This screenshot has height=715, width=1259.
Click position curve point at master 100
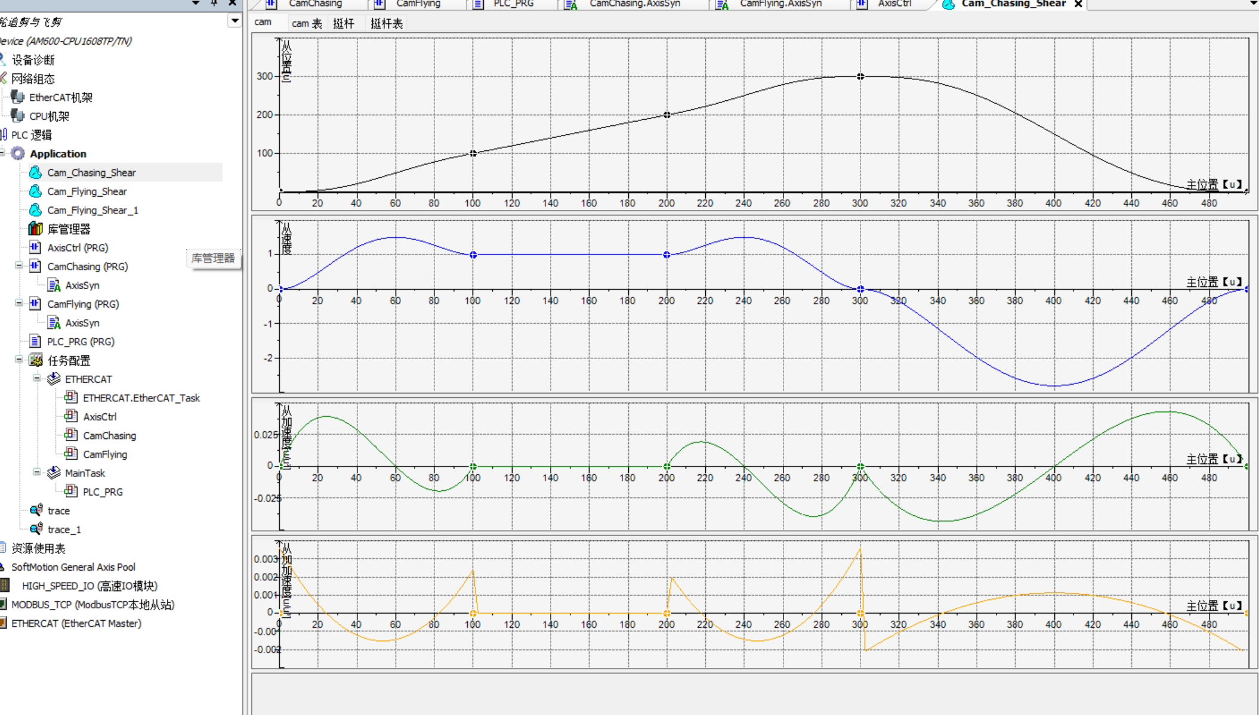click(473, 153)
